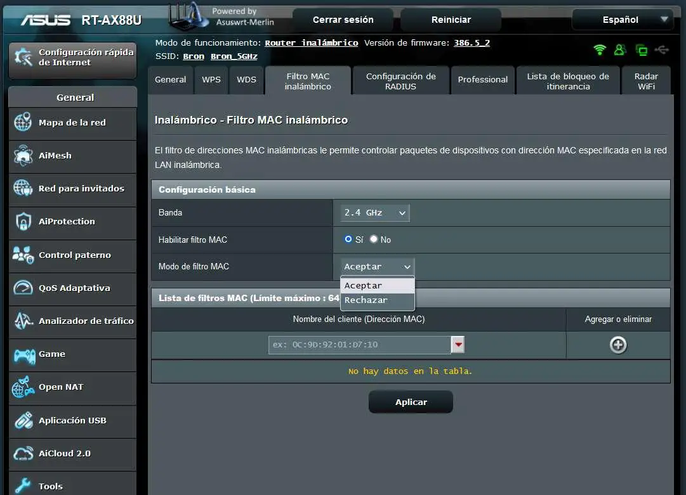686x495 pixels.
Task: Open the AiCloud 2.0 cloud icon
Action: [x=23, y=454]
